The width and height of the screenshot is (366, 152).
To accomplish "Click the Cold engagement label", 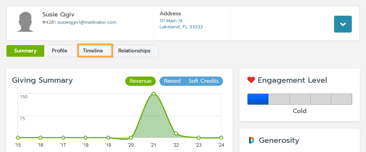I will click(300, 111).
